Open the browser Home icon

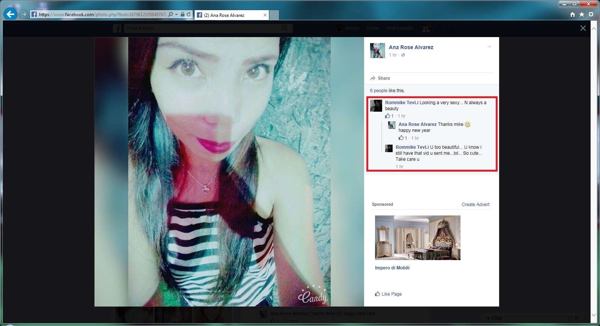(573, 15)
